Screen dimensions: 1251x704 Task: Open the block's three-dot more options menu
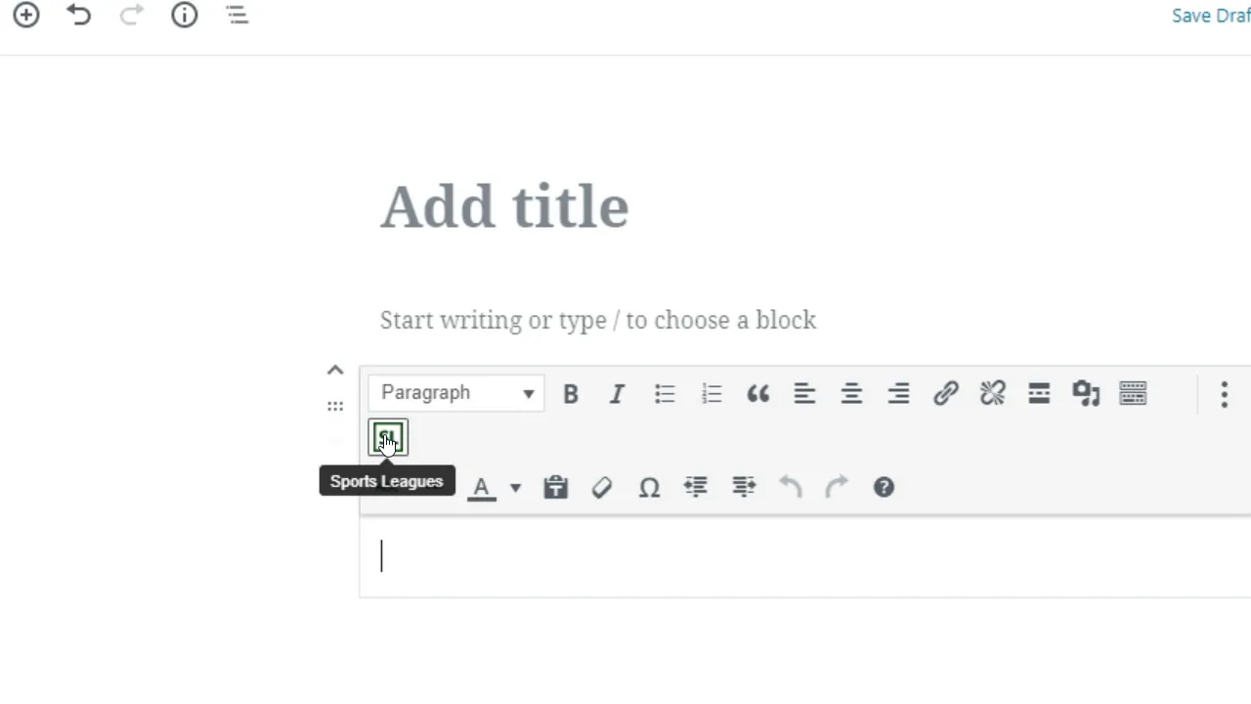1224,394
